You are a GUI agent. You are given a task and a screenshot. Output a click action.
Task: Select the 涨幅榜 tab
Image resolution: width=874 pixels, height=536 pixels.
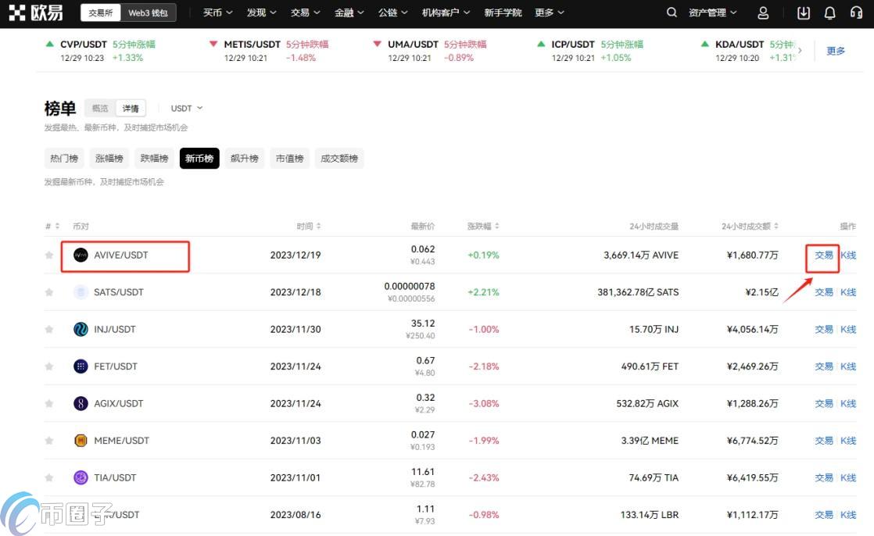coord(109,159)
